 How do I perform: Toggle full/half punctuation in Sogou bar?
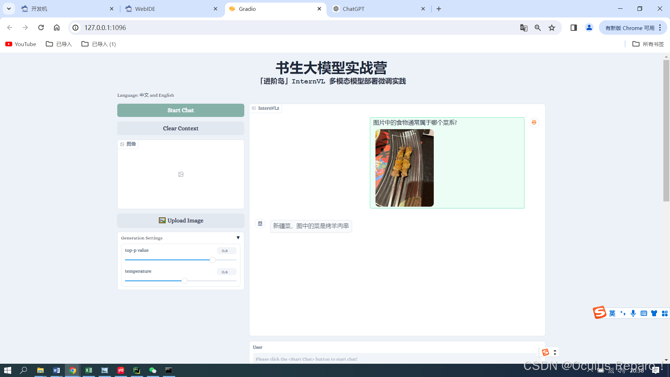[623, 313]
